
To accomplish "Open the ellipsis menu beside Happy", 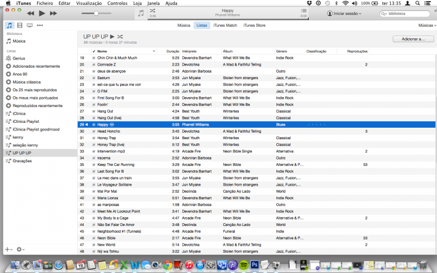I will coord(112,125).
